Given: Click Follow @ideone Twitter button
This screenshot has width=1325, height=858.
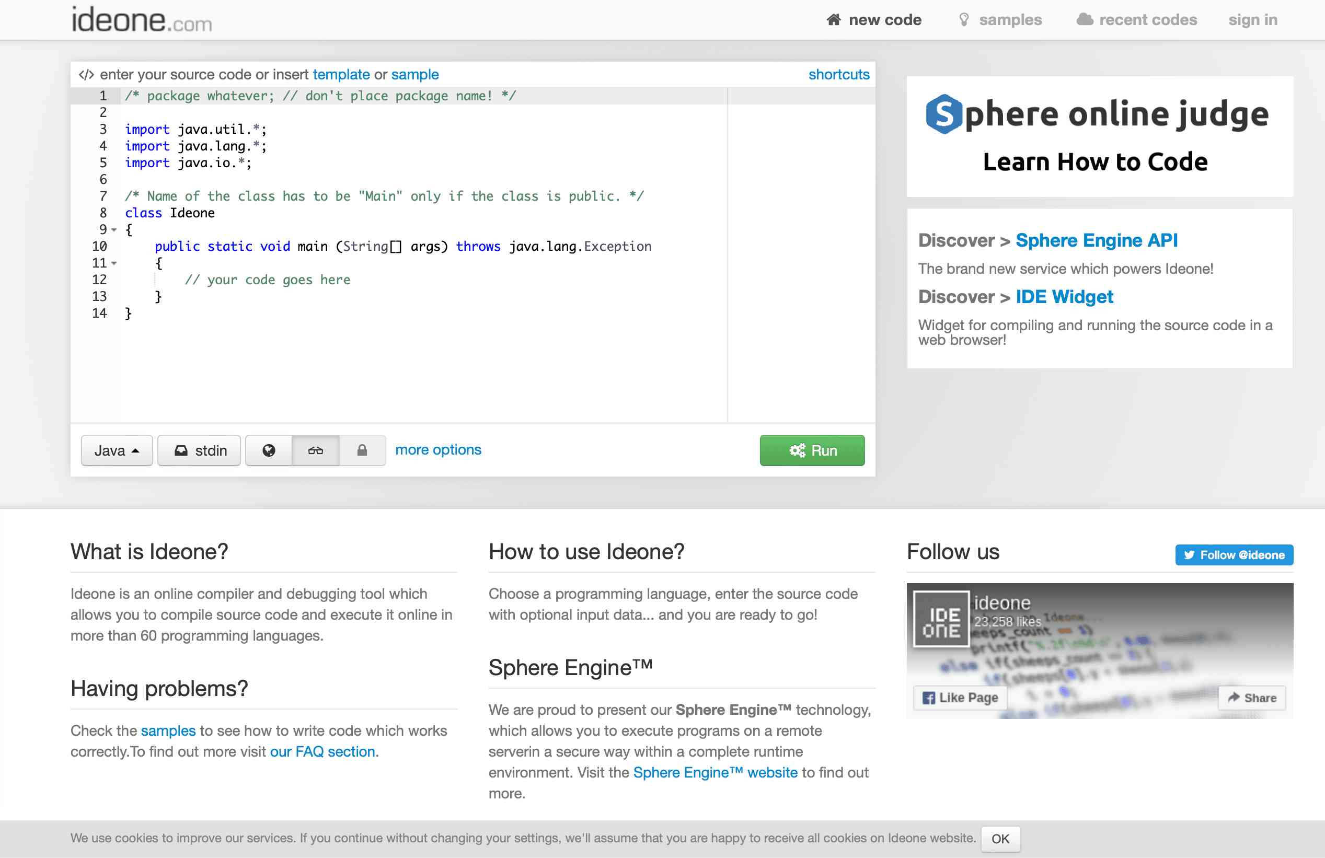Looking at the screenshot, I should (x=1234, y=555).
